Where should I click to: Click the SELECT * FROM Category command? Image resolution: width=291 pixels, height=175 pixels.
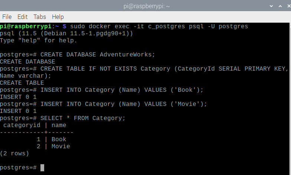point(83,118)
